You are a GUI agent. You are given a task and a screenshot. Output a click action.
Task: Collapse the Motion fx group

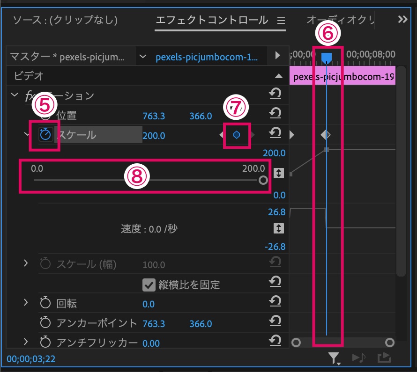tap(15, 95)
